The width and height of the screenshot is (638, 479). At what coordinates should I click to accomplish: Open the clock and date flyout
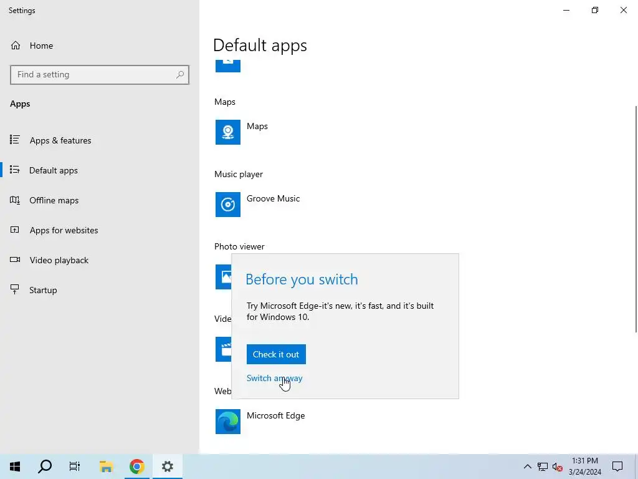click(x=584, y=467)
